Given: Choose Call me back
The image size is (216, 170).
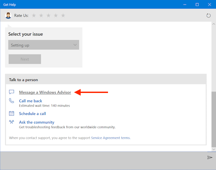Looking at the screenshot, I should pos(30,101).
